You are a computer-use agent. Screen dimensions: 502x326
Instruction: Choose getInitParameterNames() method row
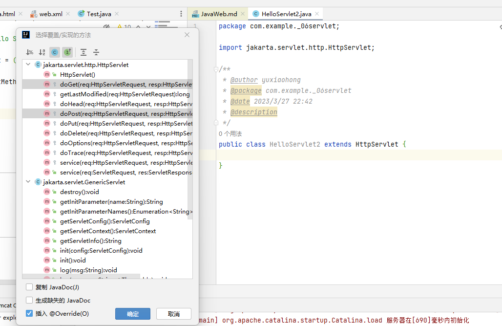tap(107, 212)
